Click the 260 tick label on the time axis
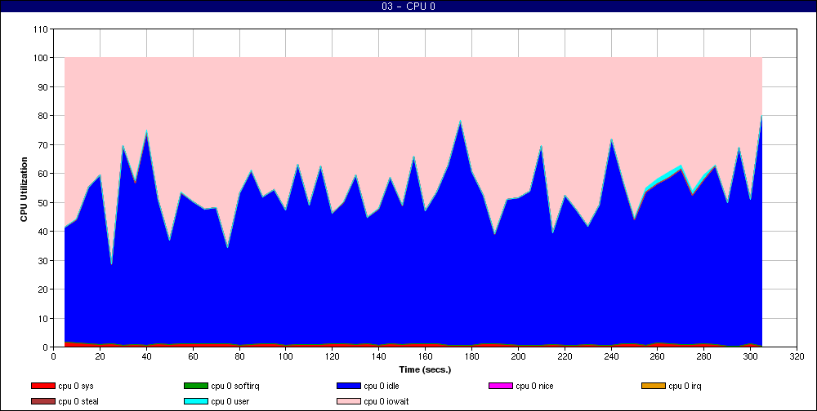This screenshot has height=411, width=817. click(658, 356)
